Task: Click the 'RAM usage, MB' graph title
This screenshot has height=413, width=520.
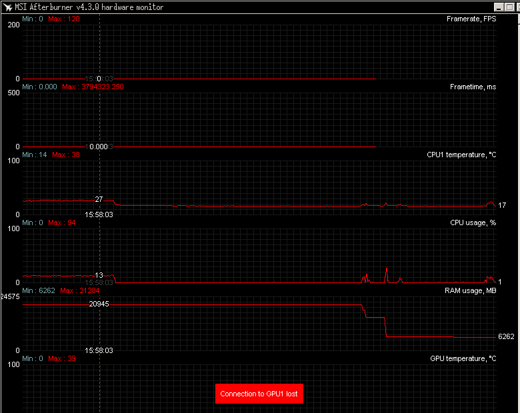Action: click(x=470, y=290)
